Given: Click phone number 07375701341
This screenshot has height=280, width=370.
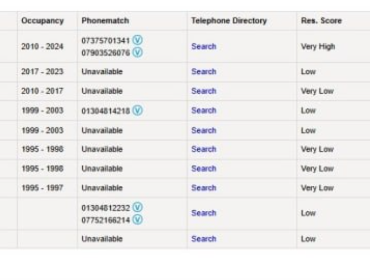Looking at the screenshot, I should [106, 41].
